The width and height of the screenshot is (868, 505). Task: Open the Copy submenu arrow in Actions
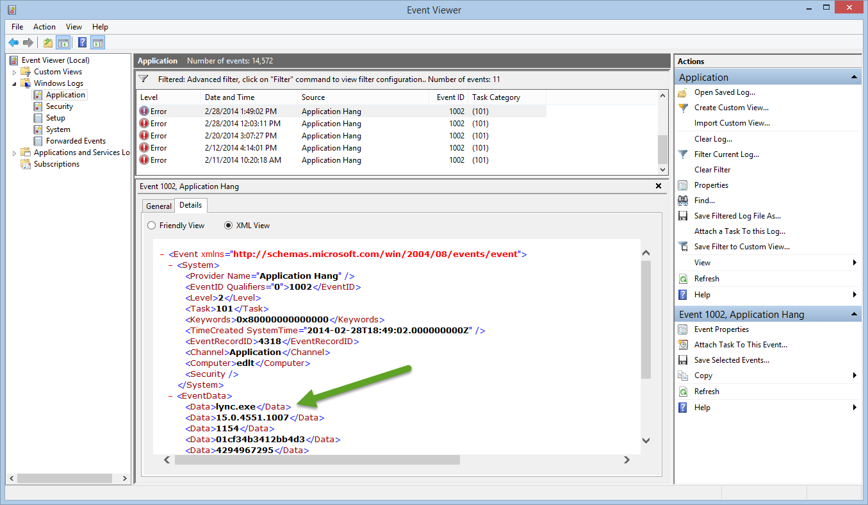[855, 376]
